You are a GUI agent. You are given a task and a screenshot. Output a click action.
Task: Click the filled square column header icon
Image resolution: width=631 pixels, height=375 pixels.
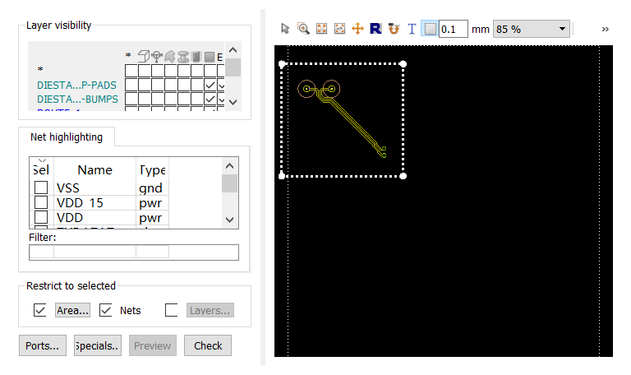click(x=210, y=57)
